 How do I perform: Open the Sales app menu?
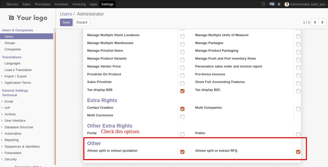[x=26, y=4]
